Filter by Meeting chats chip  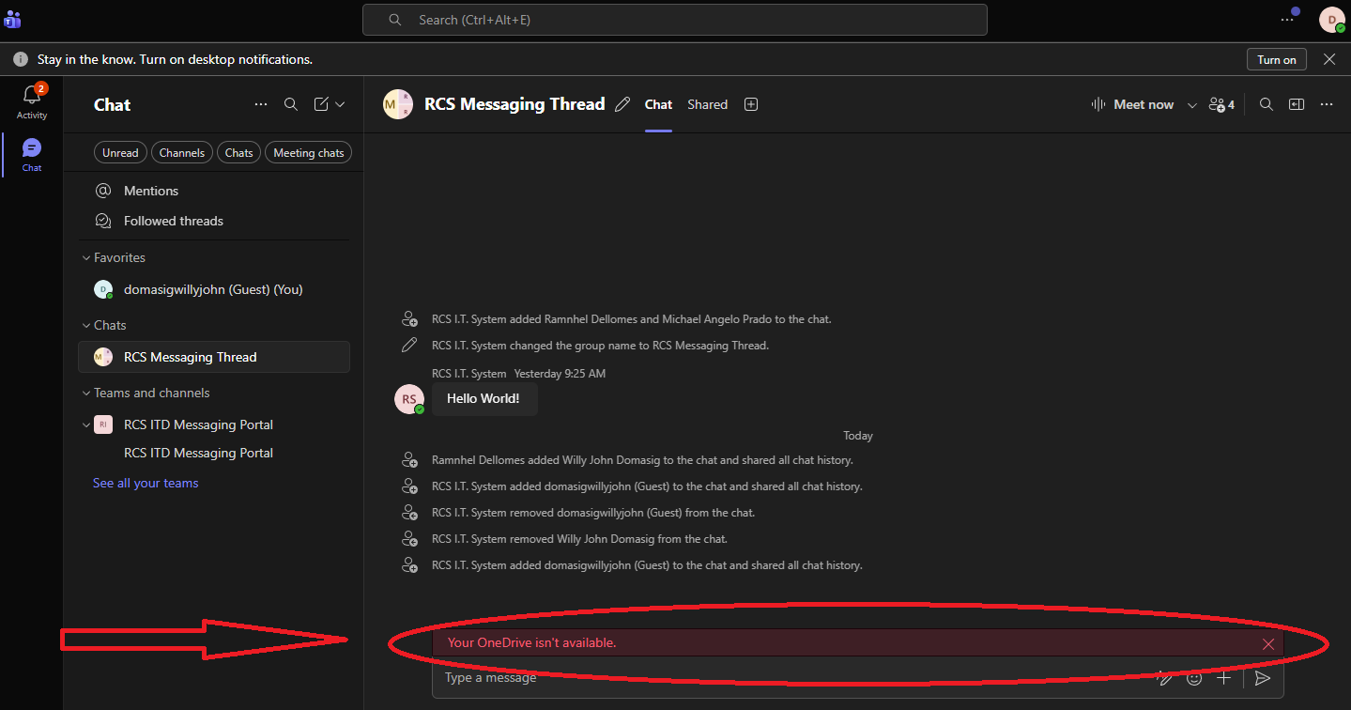[309, 152]
